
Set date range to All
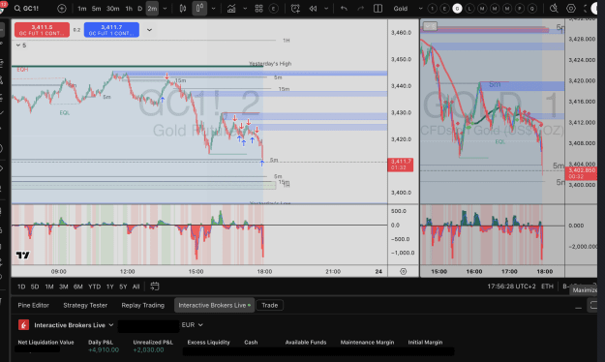136,287
